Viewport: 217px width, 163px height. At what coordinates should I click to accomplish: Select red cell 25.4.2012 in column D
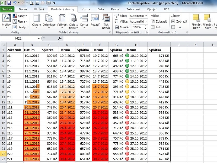pyautogui.click(x=67, y=133)
